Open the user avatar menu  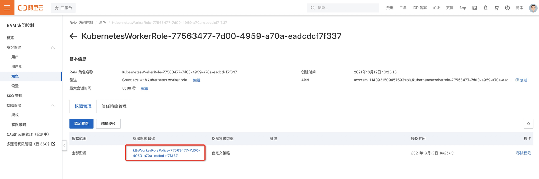pyautogui.click(x=533, y=8)
